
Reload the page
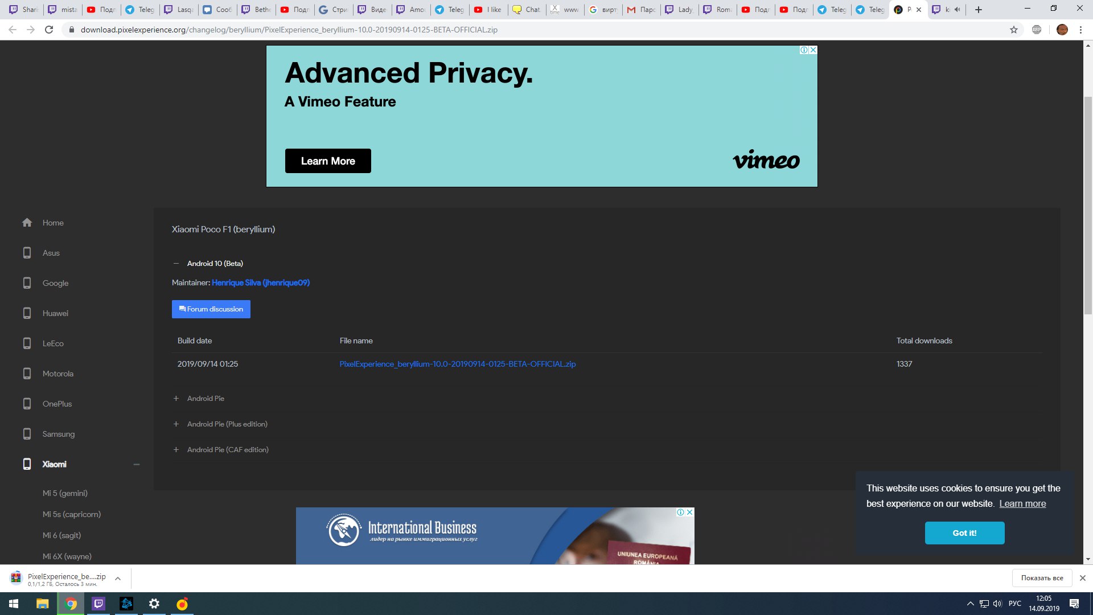click(49, 30)
